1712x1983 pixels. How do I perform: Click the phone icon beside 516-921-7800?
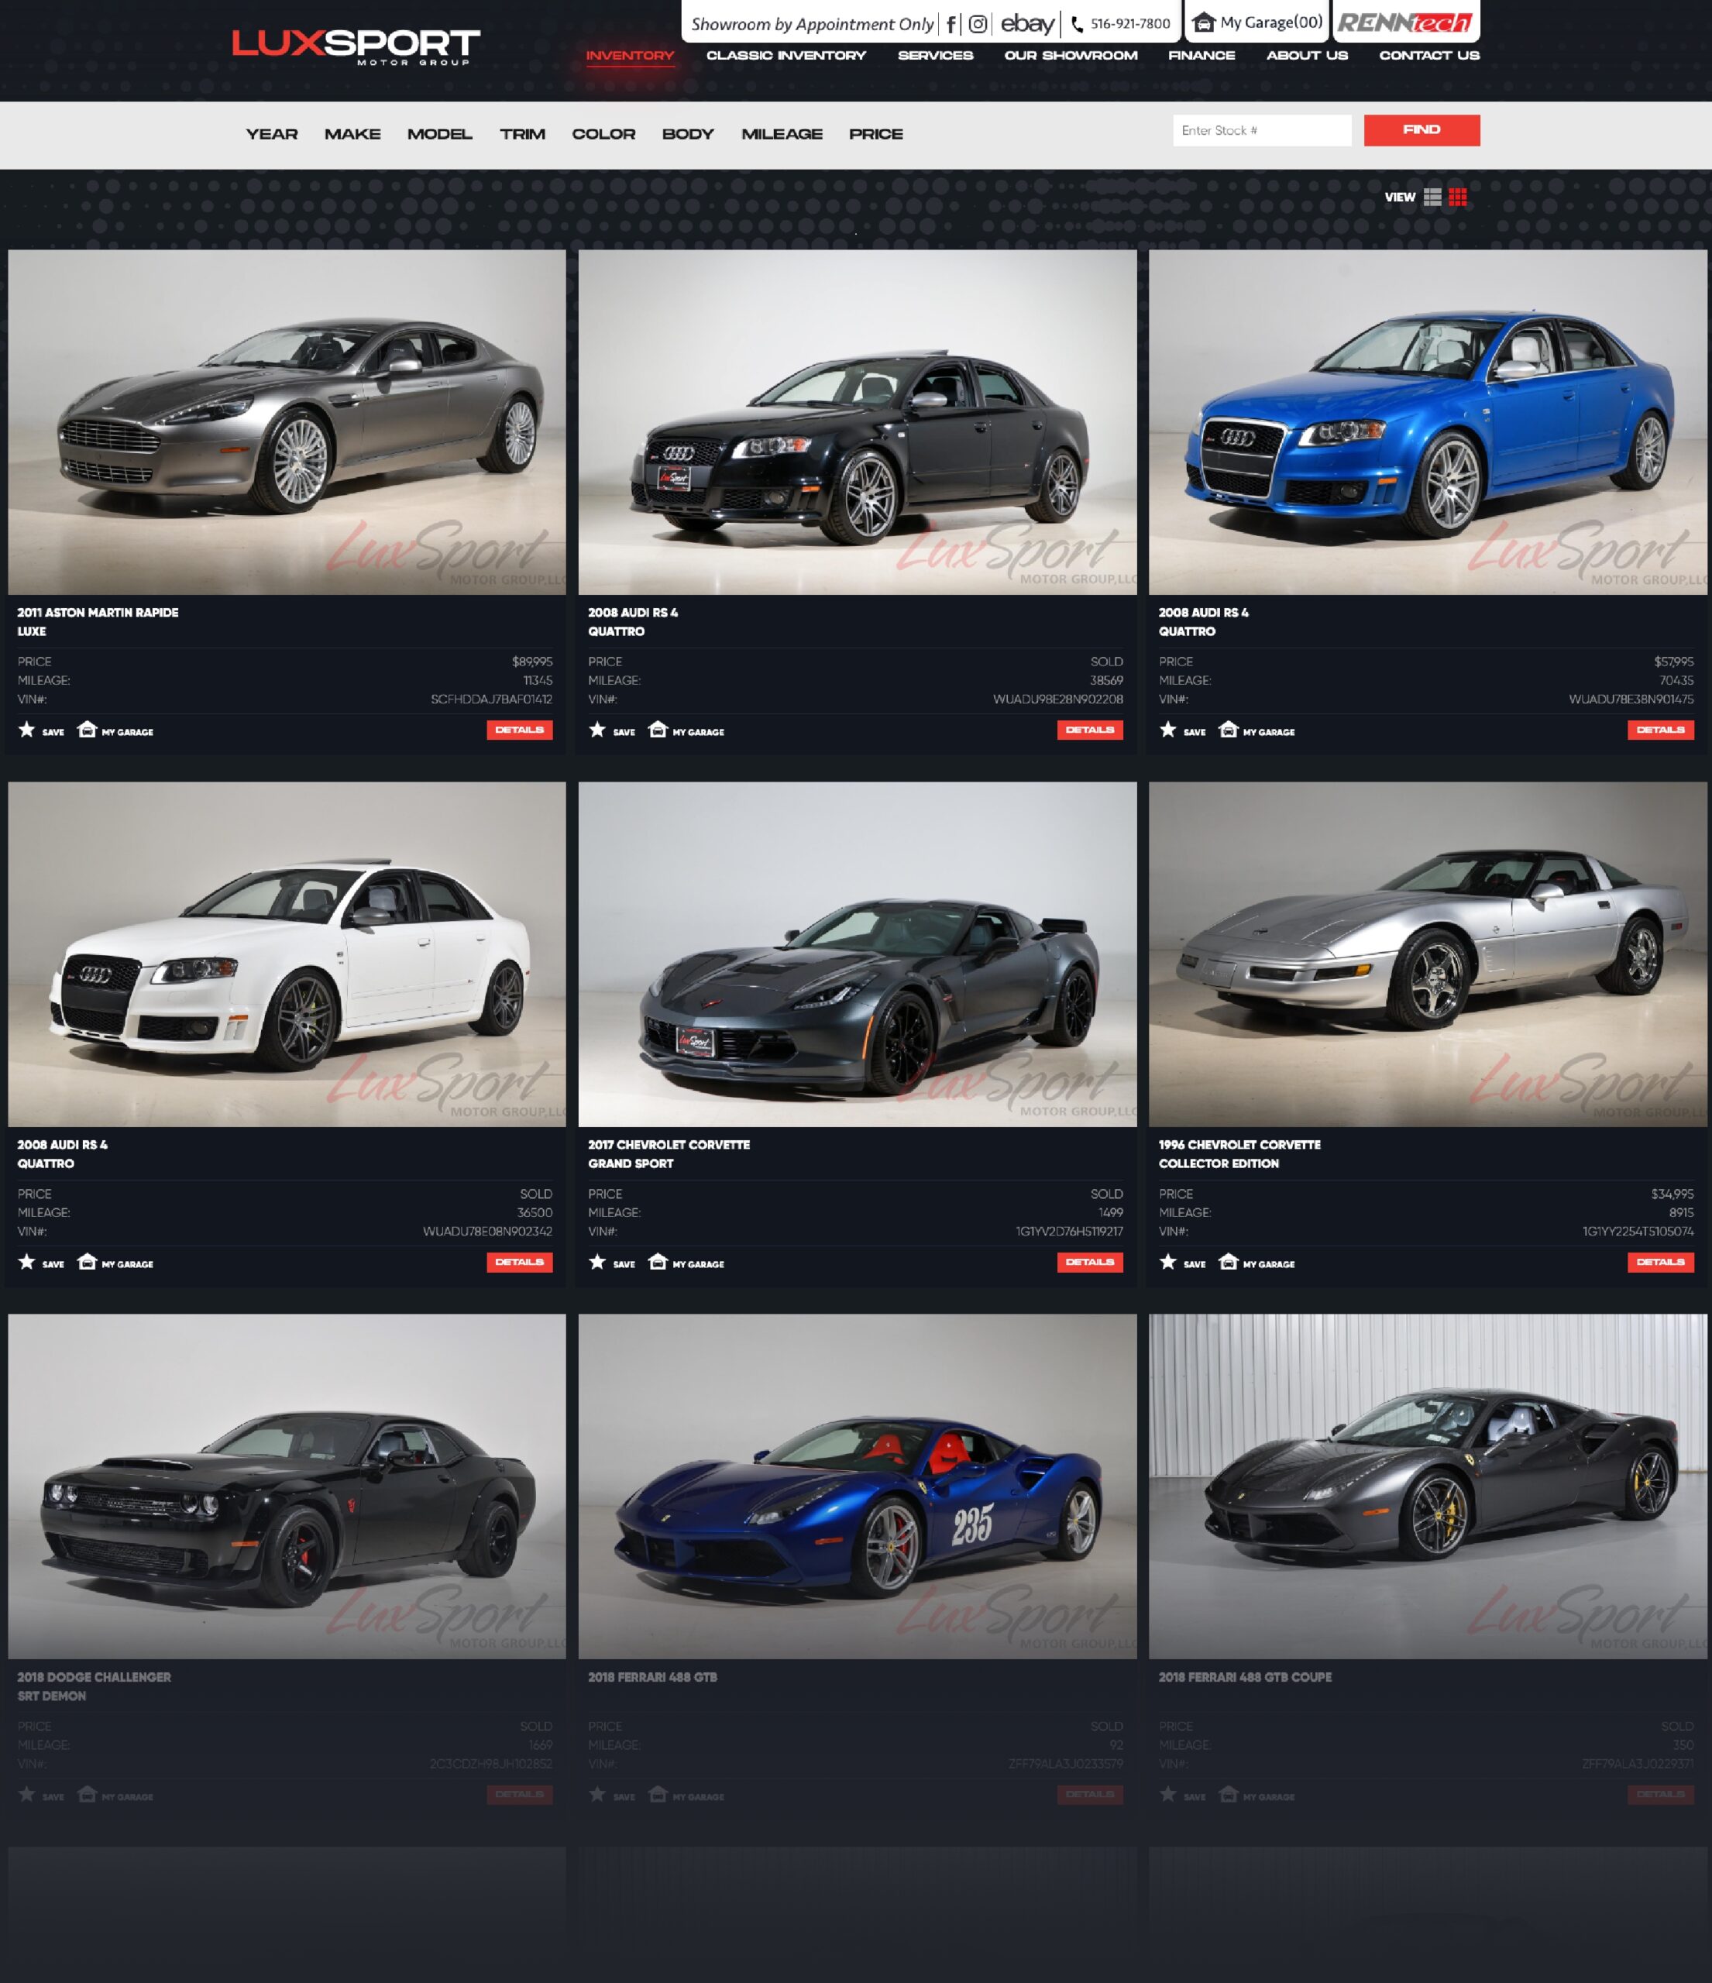1078,24
